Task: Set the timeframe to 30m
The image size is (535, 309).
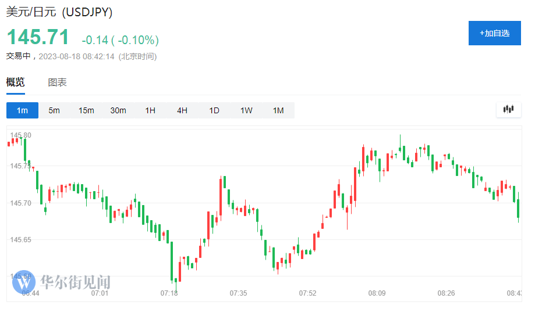Action: coord(118,110)
